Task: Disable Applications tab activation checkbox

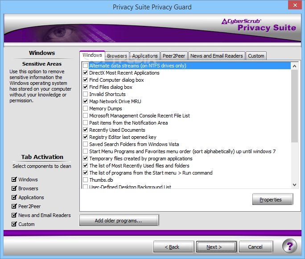Action: coord(14,197)
